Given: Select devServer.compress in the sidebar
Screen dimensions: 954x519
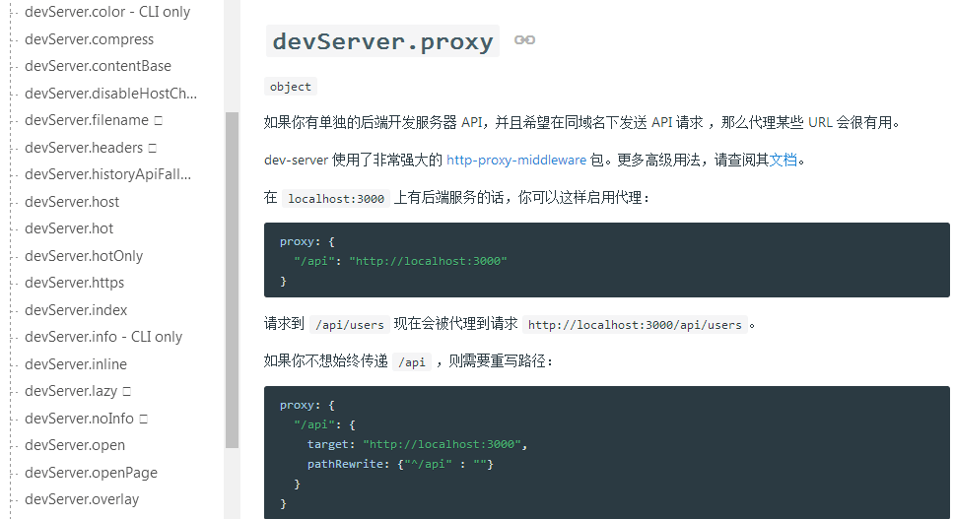Looking at the screenshot, I should tap(89, 39).
